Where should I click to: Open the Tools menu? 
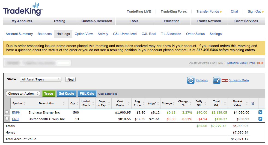pyautogui.click(x=134, y=21)
